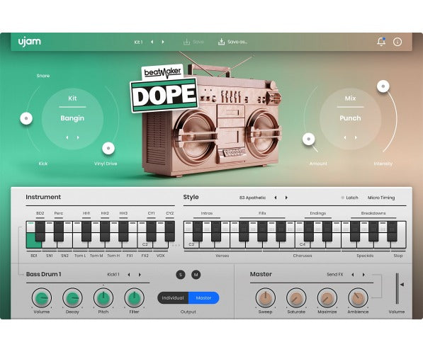
Task: Click the Bass Drum Decay knob
Action: pos(72,297)
